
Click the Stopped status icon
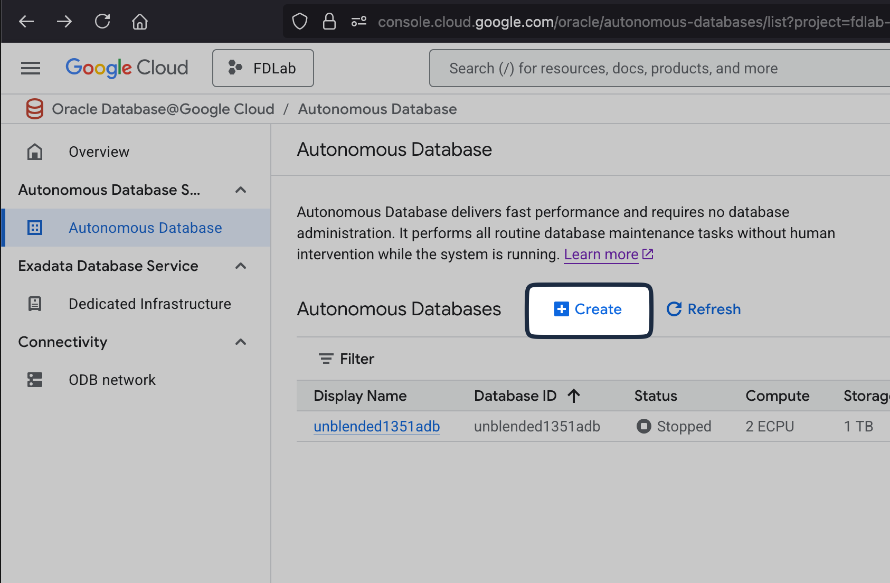pos(643,426)
